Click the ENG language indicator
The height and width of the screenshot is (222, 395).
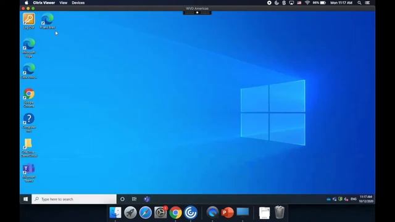pyautogui.click(x=354, y=199)
